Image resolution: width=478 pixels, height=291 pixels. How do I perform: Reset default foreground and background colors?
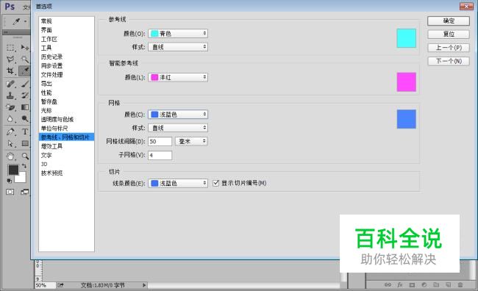[10, 181]
